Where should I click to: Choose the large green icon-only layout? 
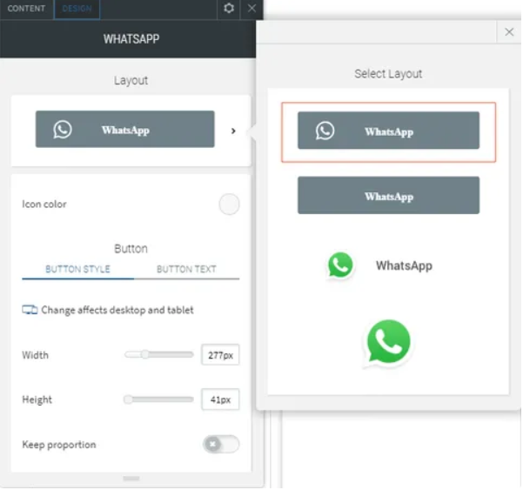pos(388,343)
